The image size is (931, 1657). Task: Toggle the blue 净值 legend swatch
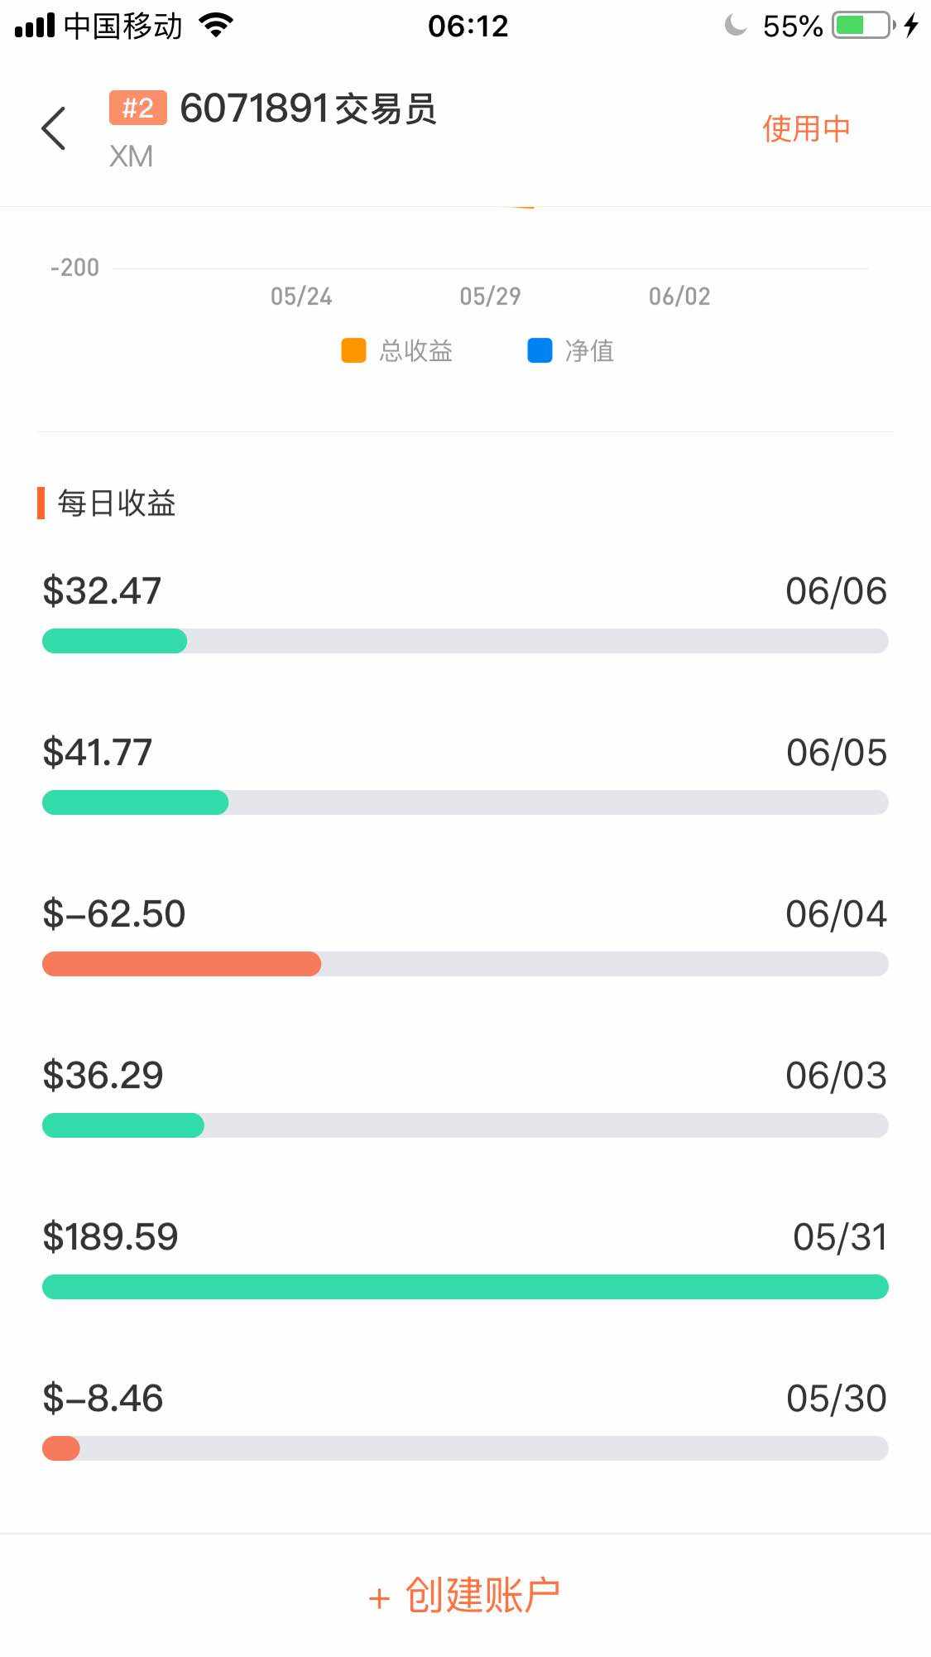pos(540,350)
